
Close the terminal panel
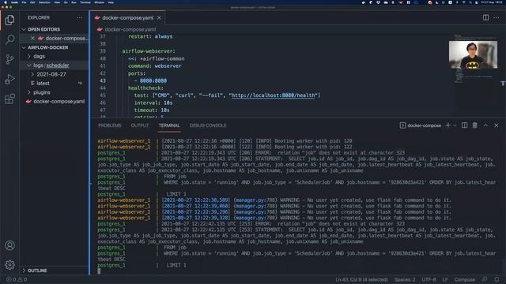pos(497,125)
